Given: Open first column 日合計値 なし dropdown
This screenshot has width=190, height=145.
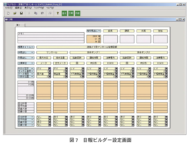Looking at the screenshot, I should point(50,117).
